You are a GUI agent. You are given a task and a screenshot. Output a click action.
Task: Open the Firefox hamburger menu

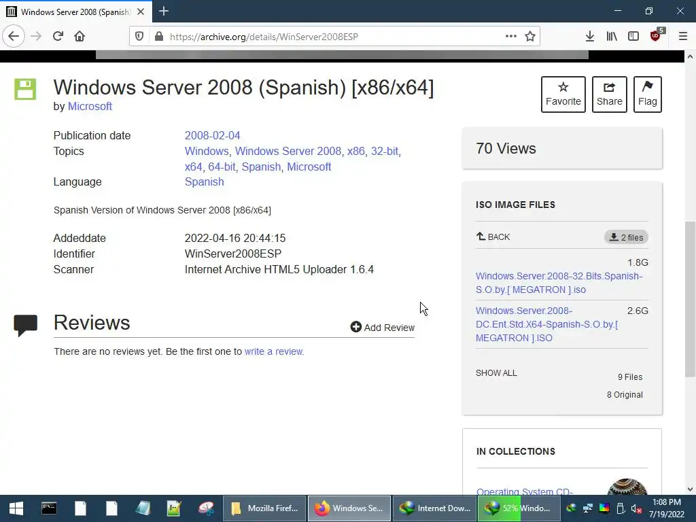[x=683, y=37]
